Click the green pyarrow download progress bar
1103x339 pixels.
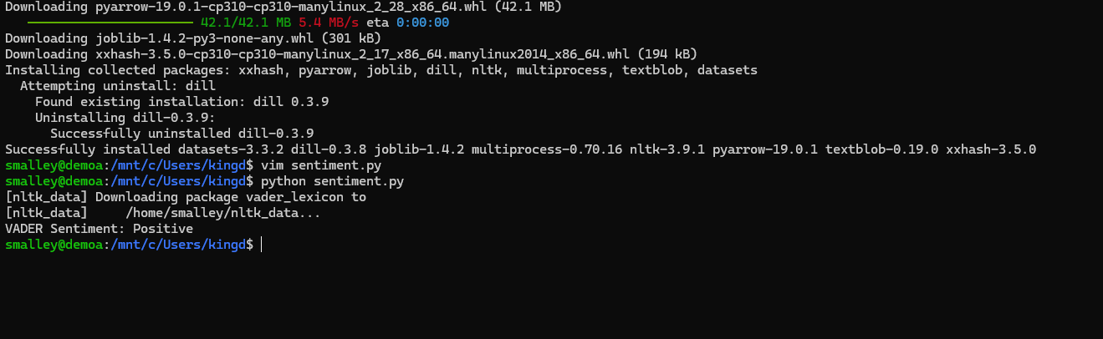(110, 23)
